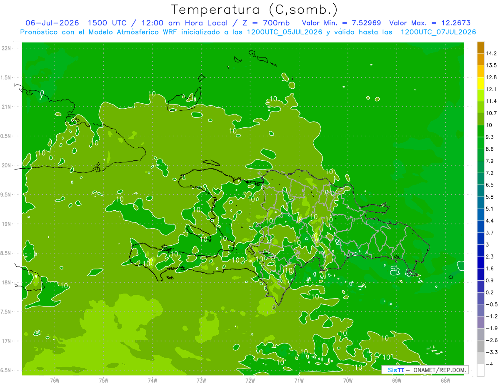Select the date text "06-Jul-2026"
The image size is (500, 386).
[x=52, y=23]
